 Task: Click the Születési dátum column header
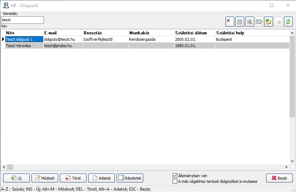point(194,33)
